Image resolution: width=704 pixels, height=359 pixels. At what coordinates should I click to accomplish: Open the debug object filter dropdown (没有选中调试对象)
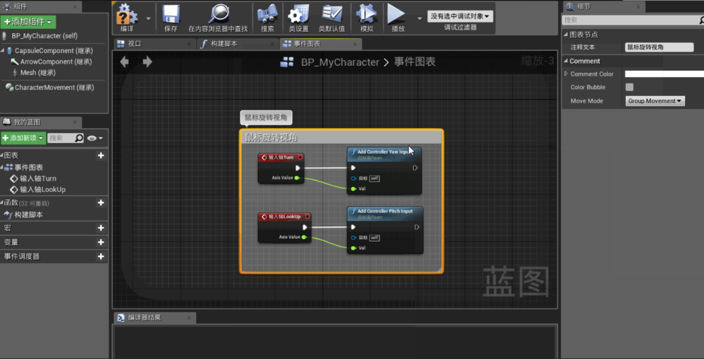pos(460,16)
